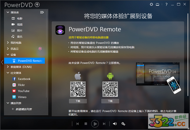Expand the 家庭媒体 (DLNA) chevron
This screenshot has width=190, height=130.
tap(8, 67)
